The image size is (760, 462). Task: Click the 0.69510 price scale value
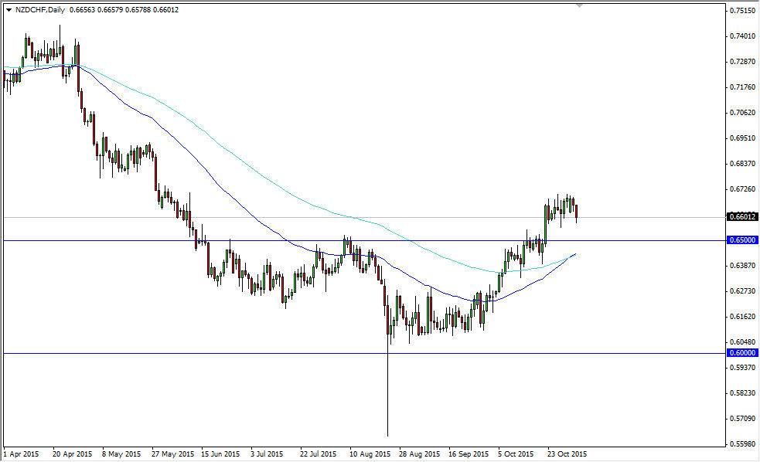click(742, 138)
